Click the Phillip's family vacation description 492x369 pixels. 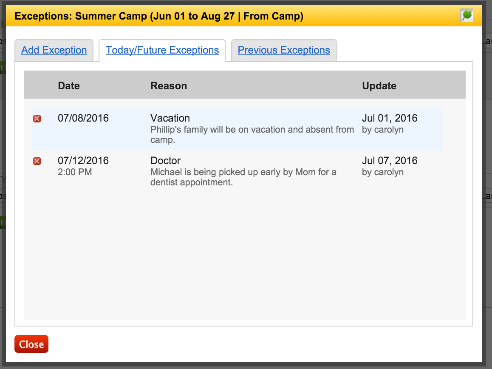click(252, 134)
